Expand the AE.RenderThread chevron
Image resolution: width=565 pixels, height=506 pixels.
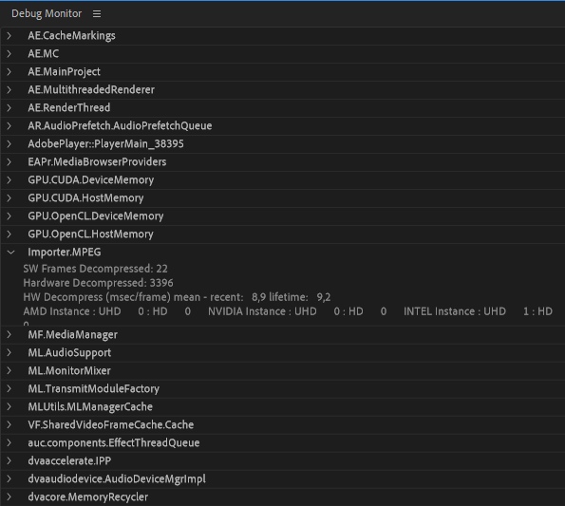9,107
